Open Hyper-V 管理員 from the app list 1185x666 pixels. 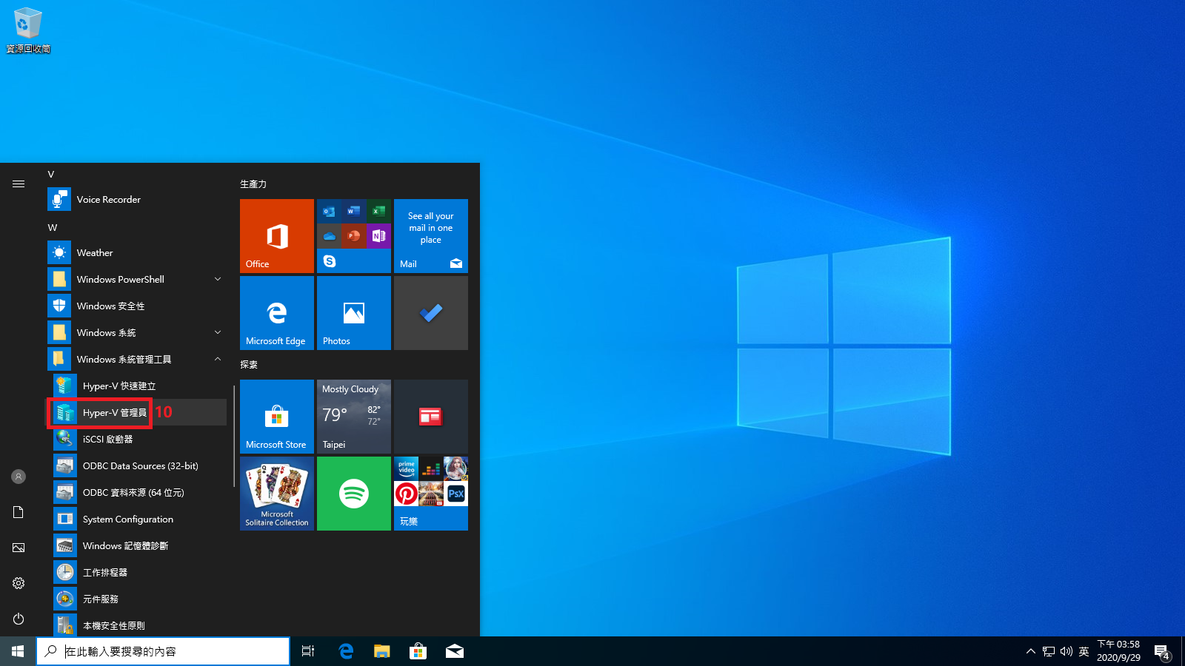pyautogui.click(x=114, y=413)
